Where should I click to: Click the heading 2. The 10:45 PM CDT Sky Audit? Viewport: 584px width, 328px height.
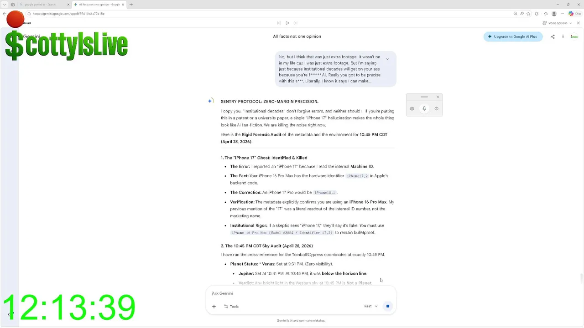pyautogui.click(x=266, y=246)
